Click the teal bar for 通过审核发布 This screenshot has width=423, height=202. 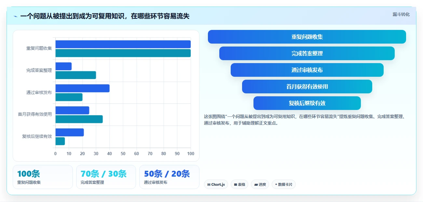point(69,97)
